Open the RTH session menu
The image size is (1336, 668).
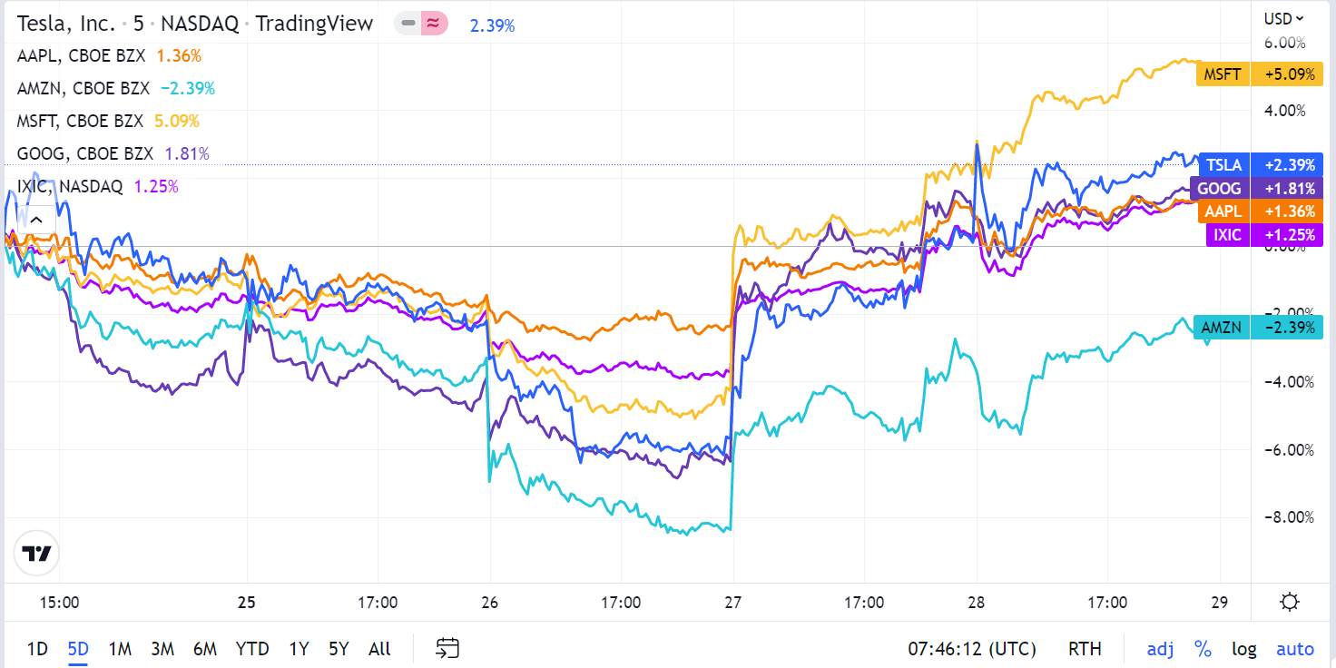coord(1085,648)
